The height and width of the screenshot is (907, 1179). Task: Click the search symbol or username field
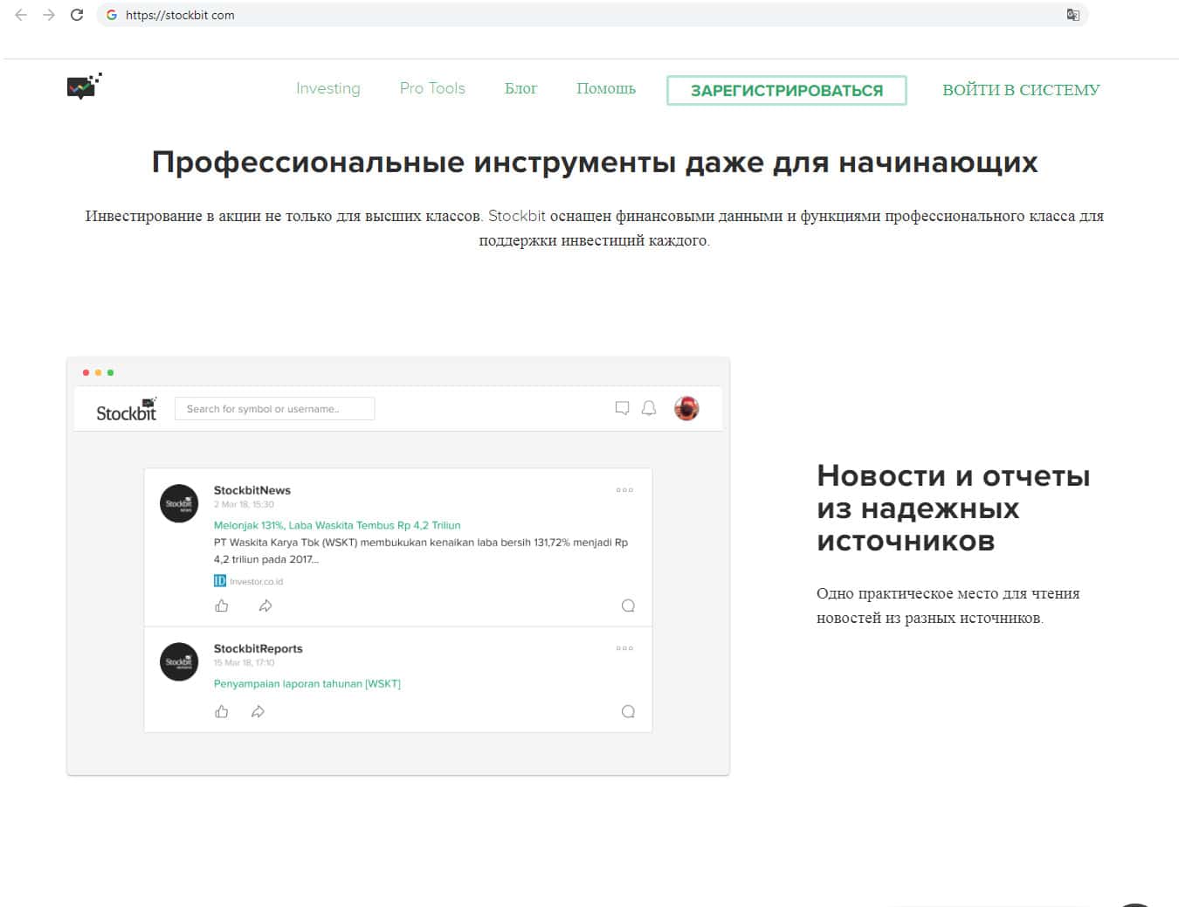(x=274, y=409)
